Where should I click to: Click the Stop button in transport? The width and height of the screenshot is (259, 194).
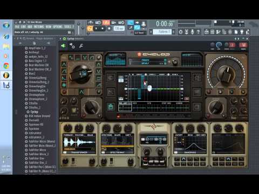103,29
